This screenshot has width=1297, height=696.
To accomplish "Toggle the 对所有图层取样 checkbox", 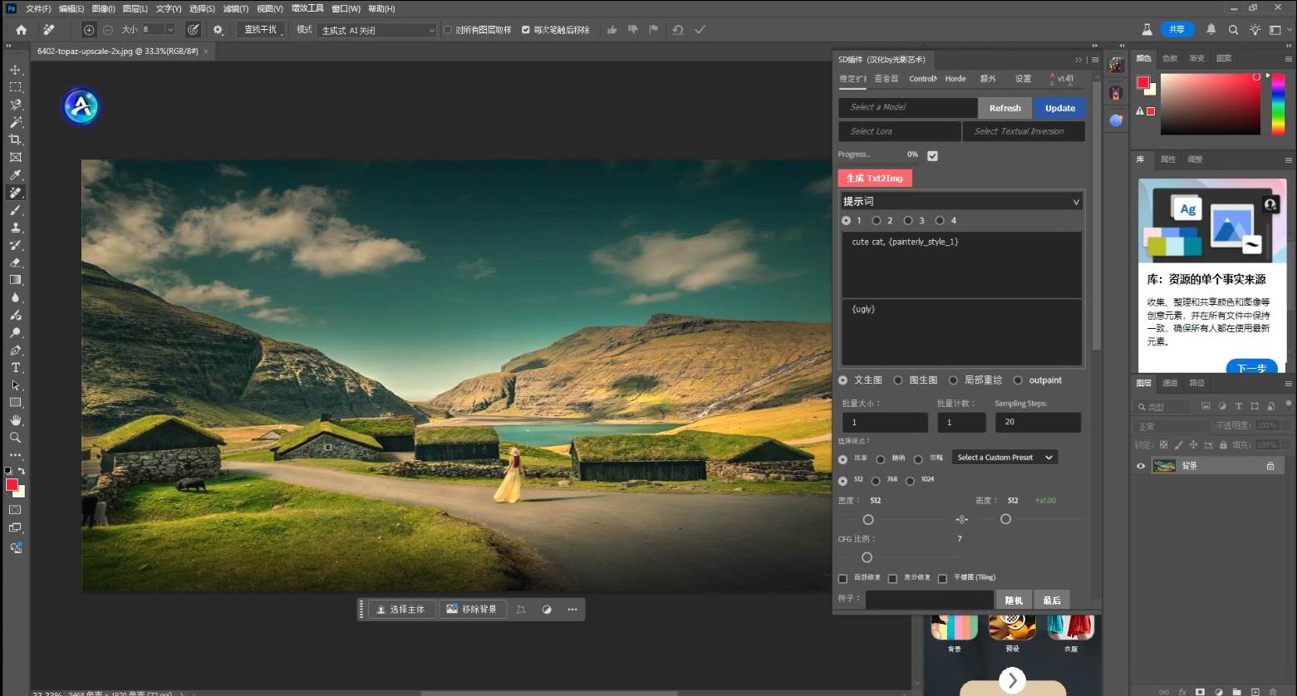I will 448,30.
